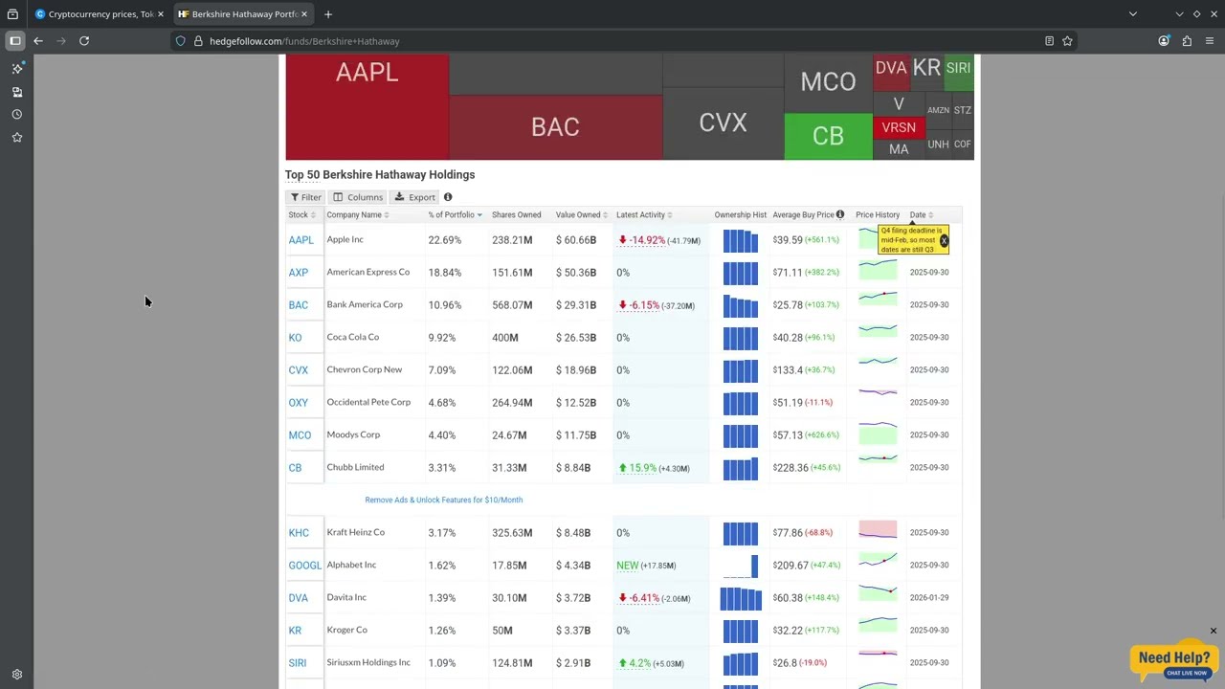
Task: Sort by Date column
Action: [x=921, y=215]
